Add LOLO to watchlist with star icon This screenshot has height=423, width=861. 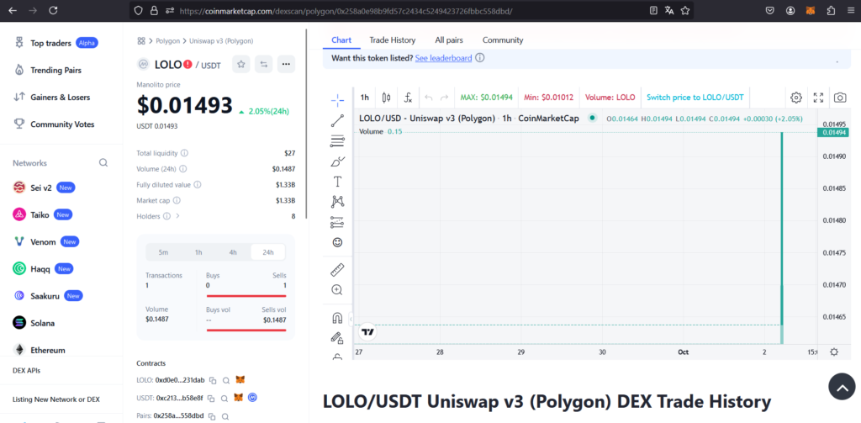(241, 64)
